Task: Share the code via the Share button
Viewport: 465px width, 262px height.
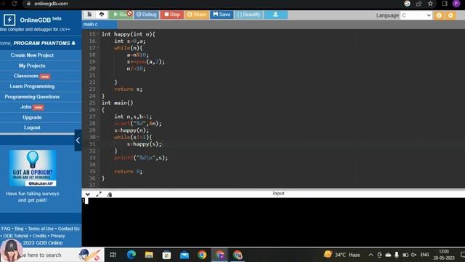Action: coord(197,15)
